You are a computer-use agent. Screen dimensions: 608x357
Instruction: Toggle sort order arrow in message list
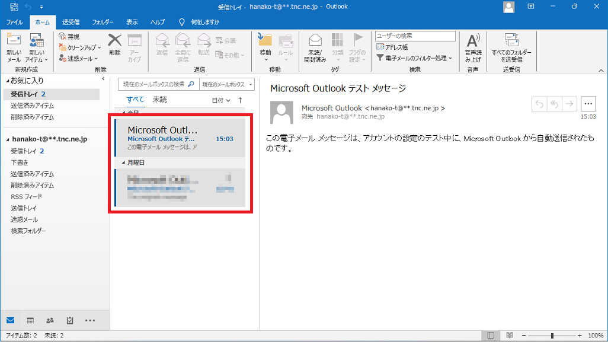[240, 100]
